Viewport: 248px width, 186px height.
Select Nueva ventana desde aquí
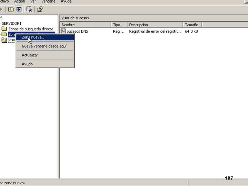tap(45, 46)
